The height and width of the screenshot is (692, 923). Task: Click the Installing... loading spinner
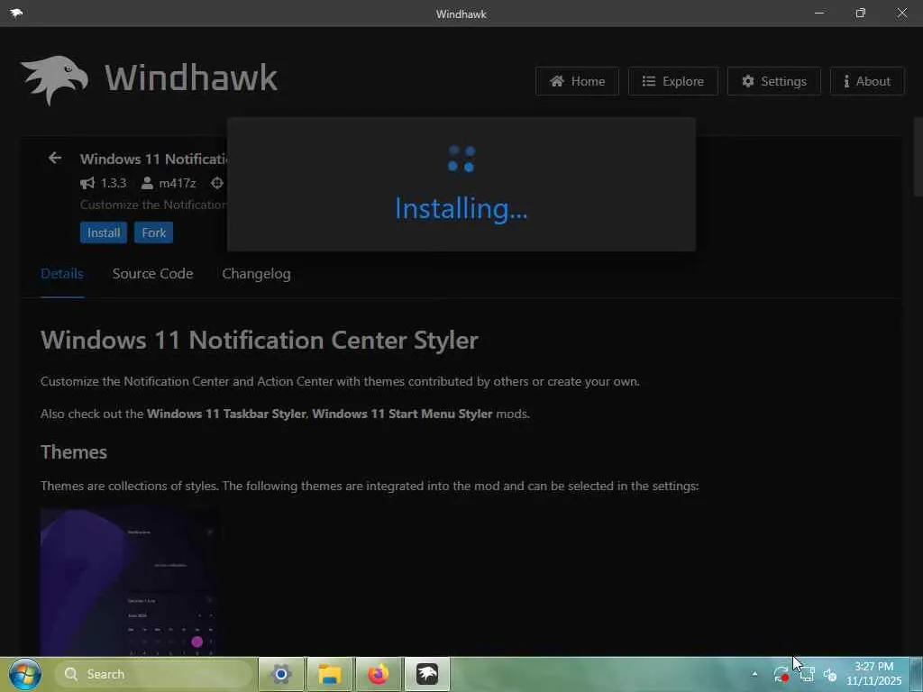pos(461,159)
